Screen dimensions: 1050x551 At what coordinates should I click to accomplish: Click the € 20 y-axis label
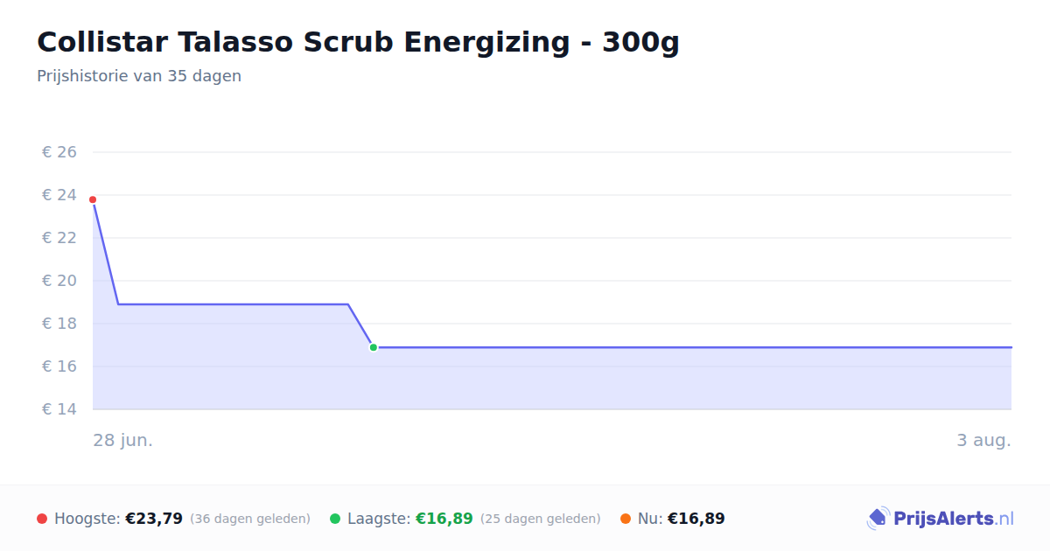point(59,281)
